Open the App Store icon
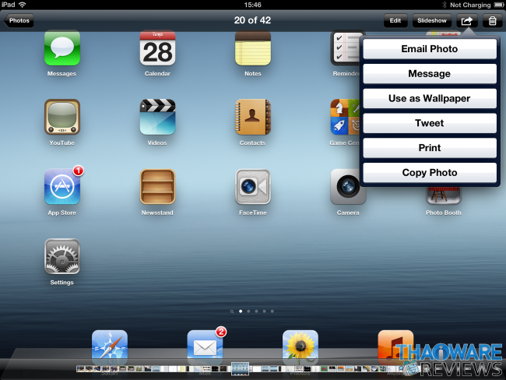Viewport: 506px width, 380px height. [x=62, y=187]
